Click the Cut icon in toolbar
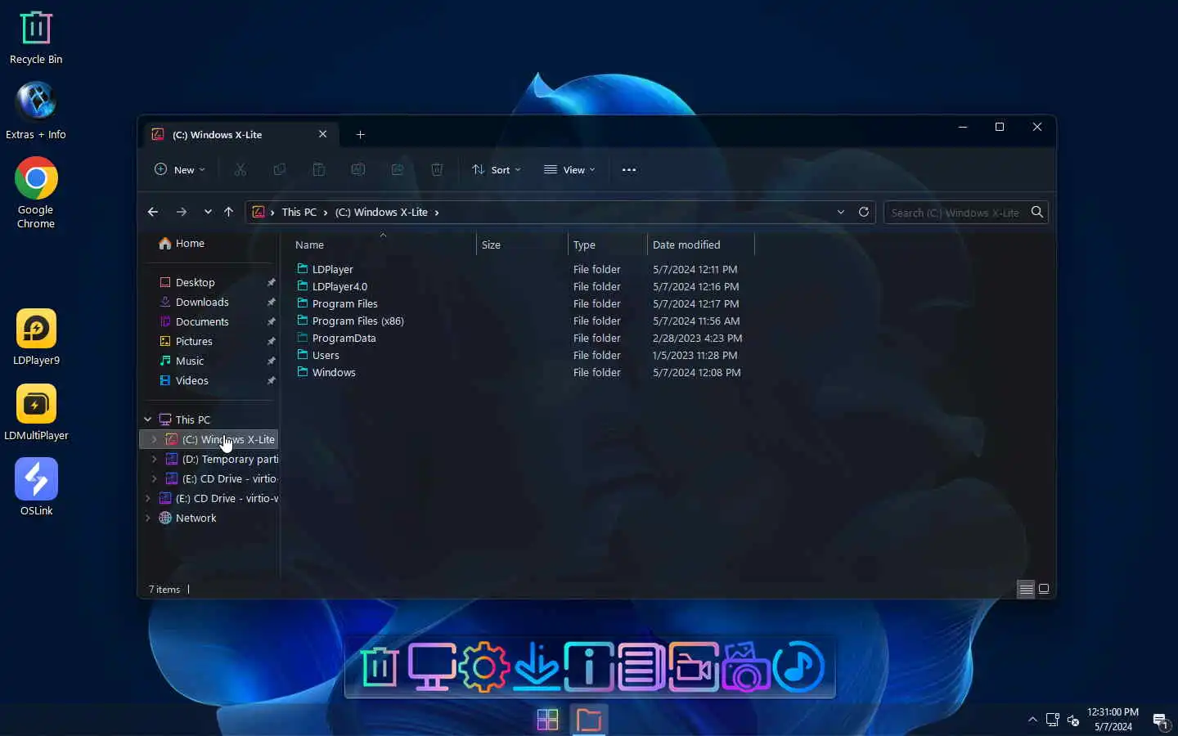 pyautogui.click(x=240, y=169)
